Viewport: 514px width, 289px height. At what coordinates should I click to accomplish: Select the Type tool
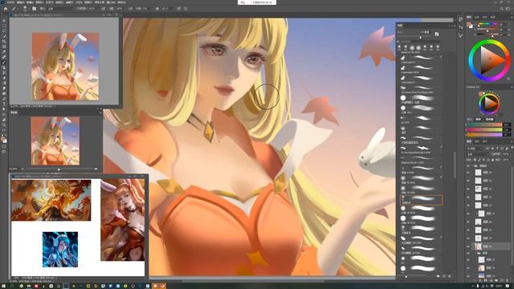tap(4, 104)
